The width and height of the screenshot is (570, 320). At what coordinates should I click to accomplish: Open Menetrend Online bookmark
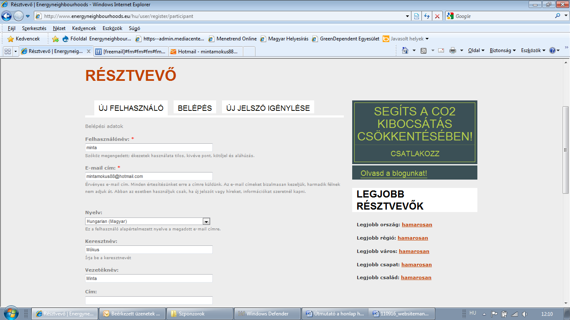tap(232, 39)
